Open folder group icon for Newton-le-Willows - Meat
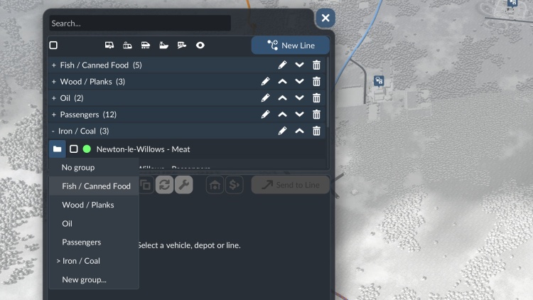533x300 pixels. tap(57, 149)
